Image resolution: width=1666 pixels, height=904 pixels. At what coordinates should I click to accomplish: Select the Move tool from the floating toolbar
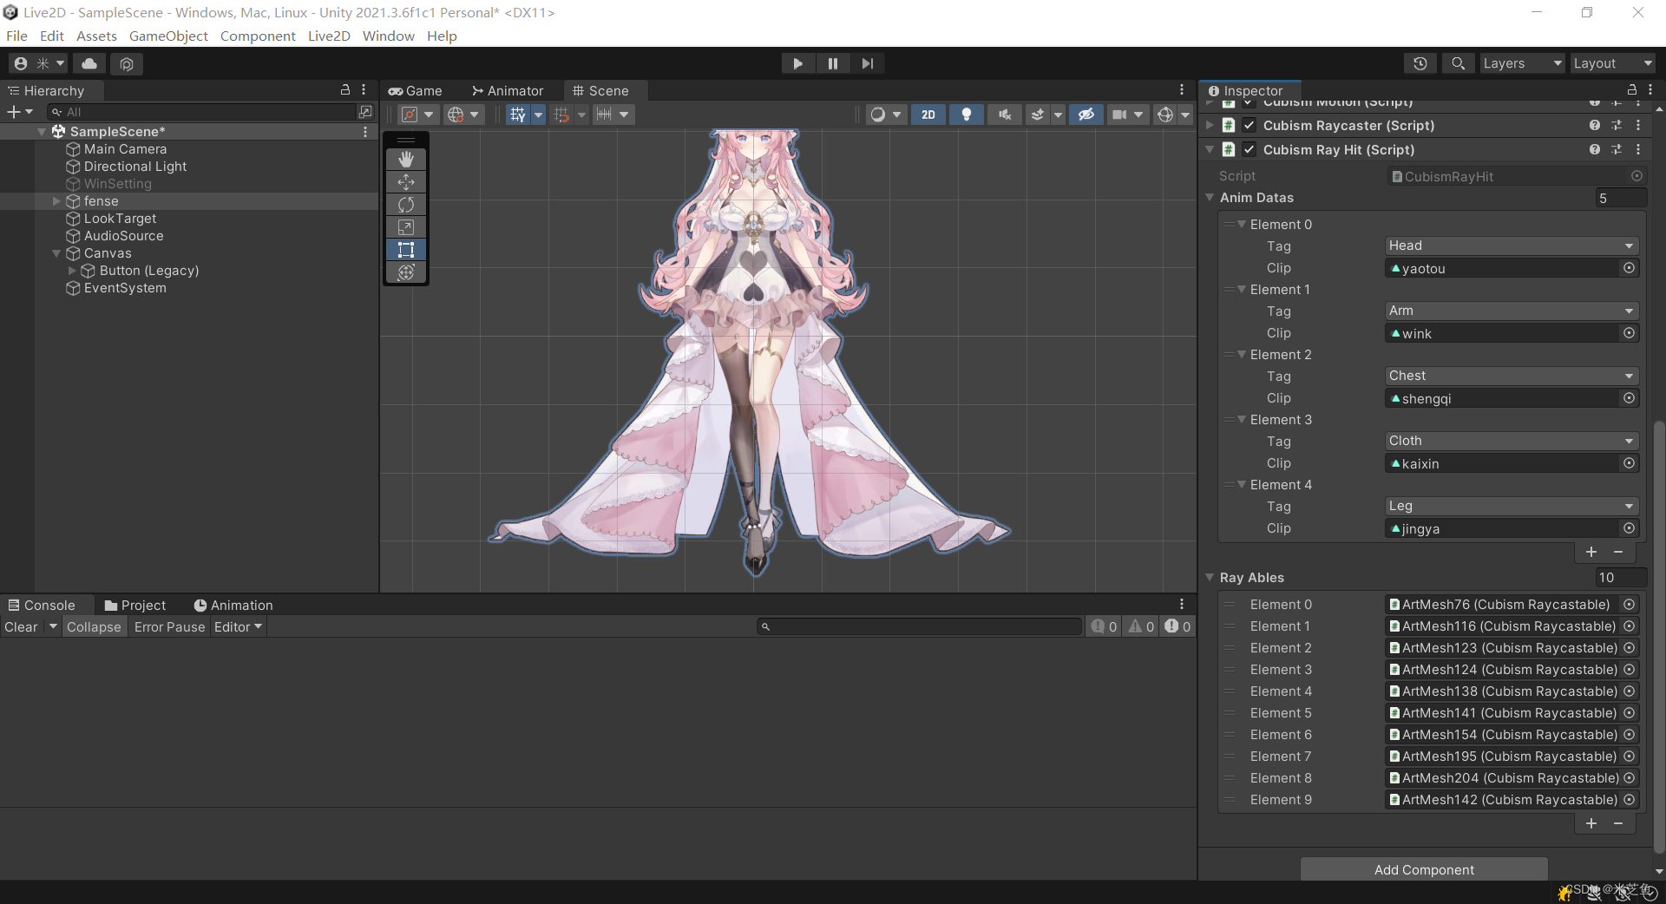pos(405,182)
